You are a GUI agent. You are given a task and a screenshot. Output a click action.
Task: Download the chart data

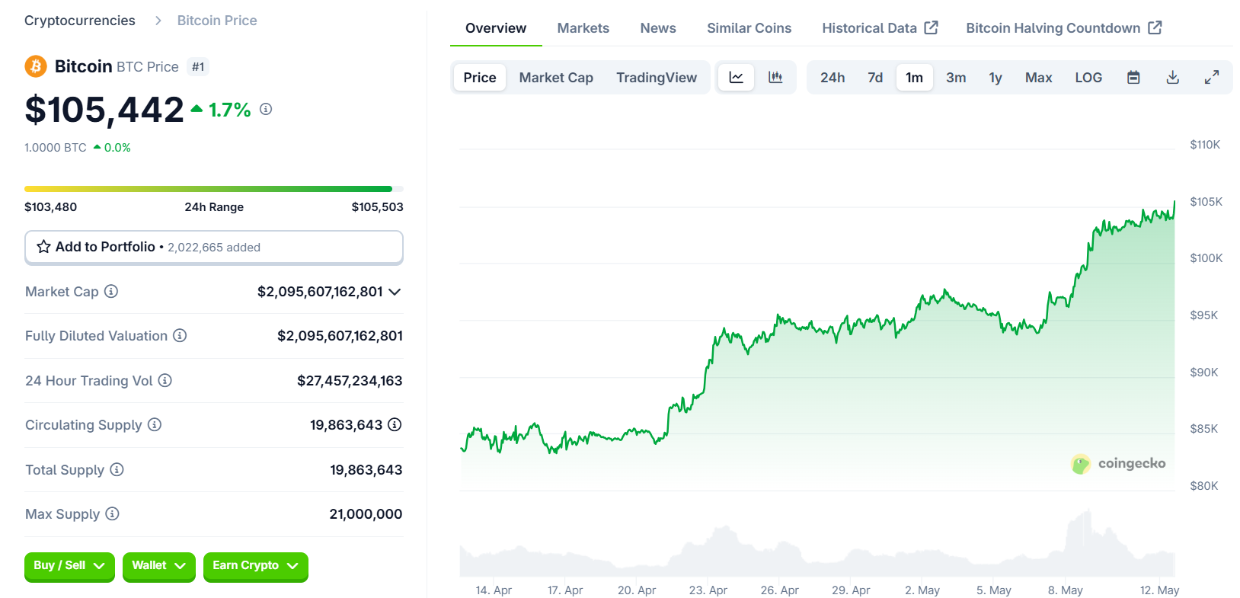point(1172,78)
